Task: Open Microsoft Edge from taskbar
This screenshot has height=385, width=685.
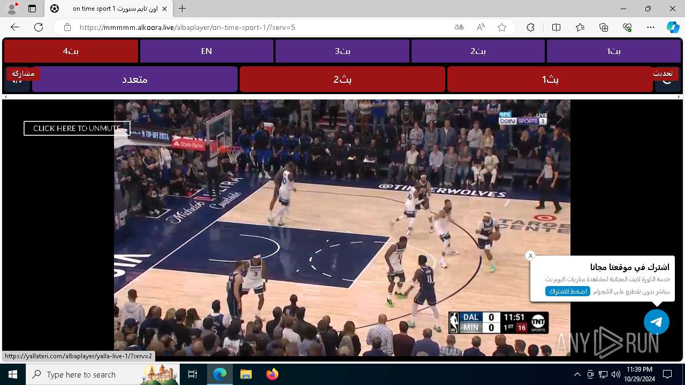Action: coord(220,374)
